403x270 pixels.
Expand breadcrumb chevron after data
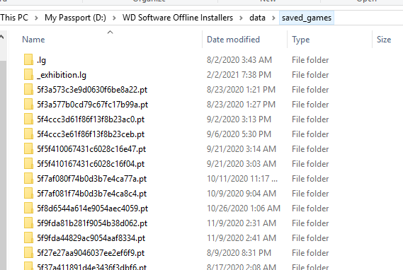tap(273, 18)
